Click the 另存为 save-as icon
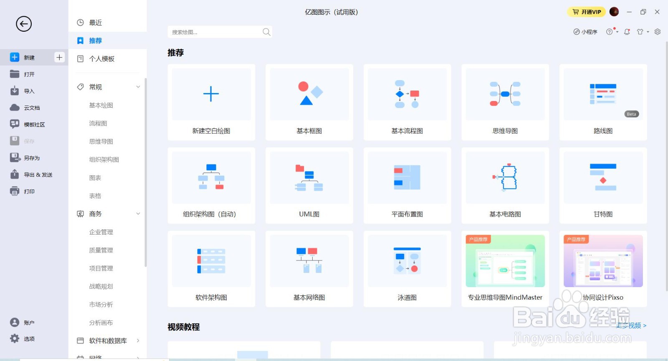Image resolution: width=668 pixels, height=361 pixels. coord(15,157)
